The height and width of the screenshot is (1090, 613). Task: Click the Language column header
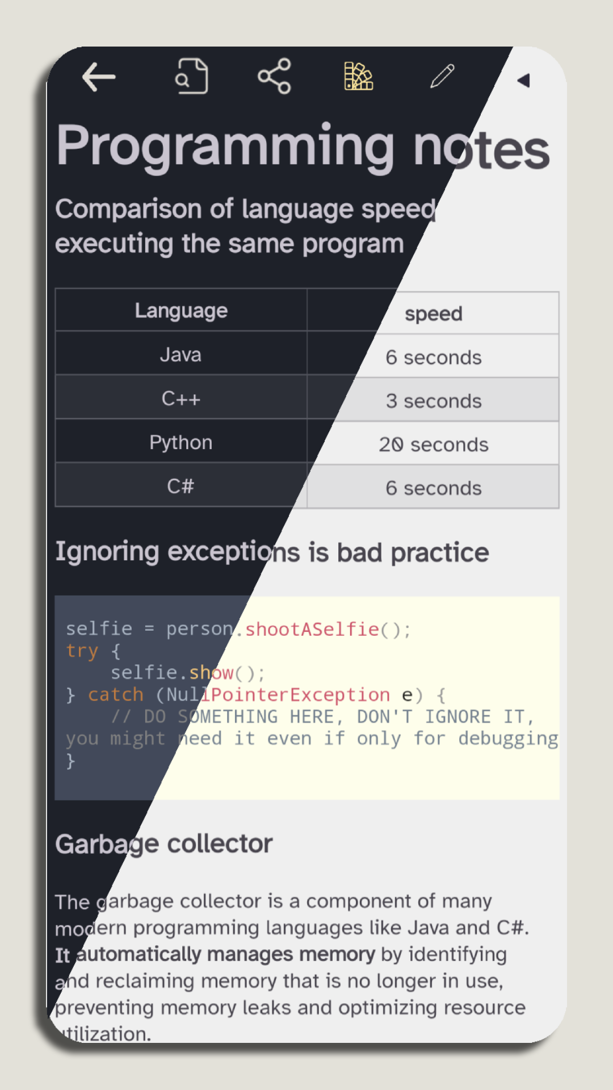pyautogui.click(x=181, y=310)
